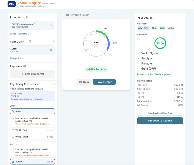Collapse the Regulatory Elements section chevron
194x165 pixels.
coord(54,84)
